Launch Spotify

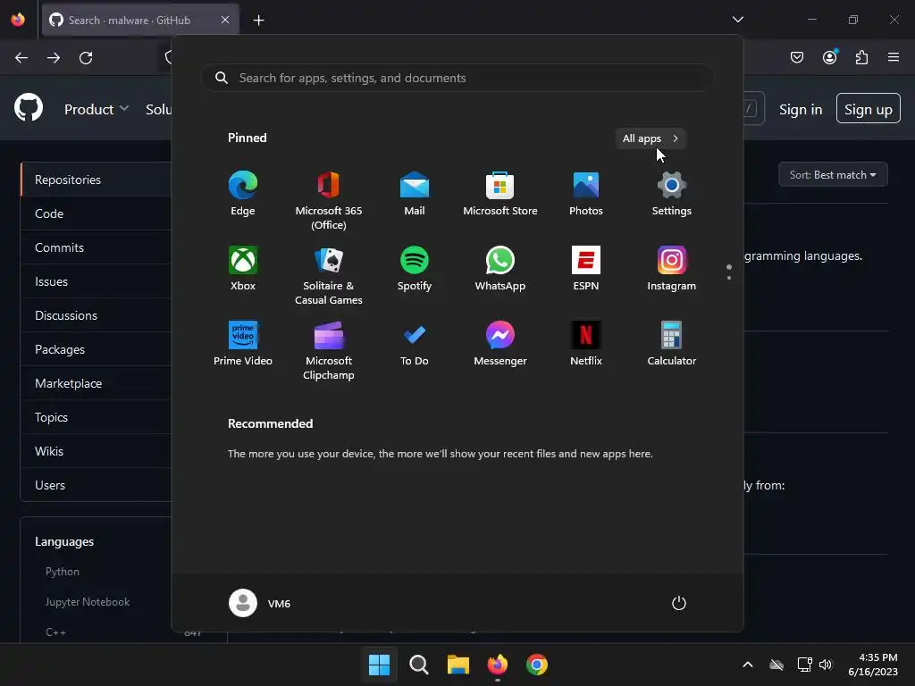point(415,268)
